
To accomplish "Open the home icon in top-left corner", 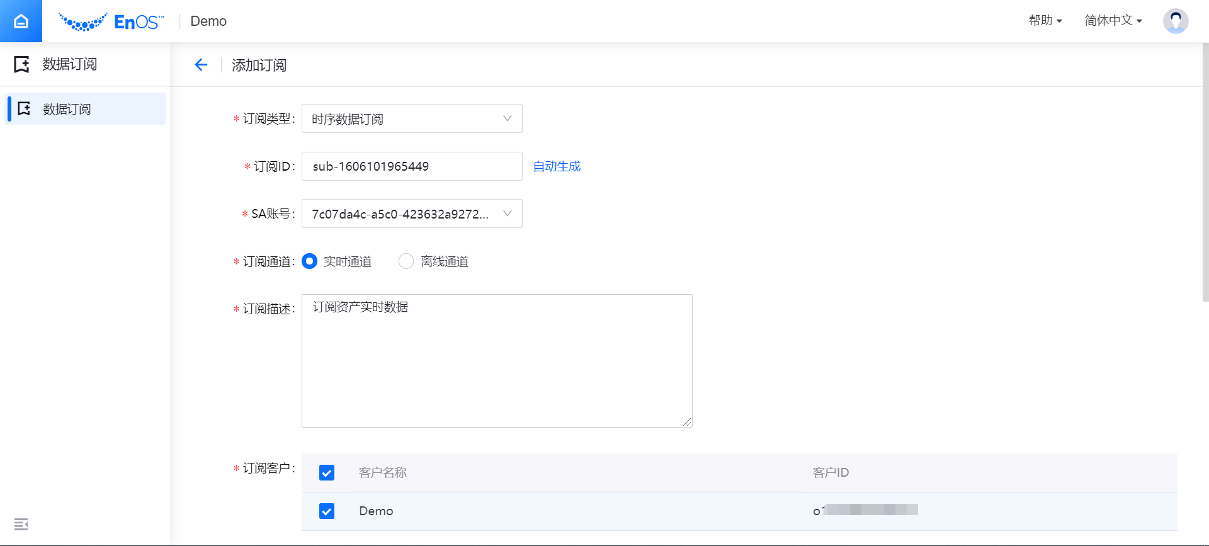I will 21,21.
